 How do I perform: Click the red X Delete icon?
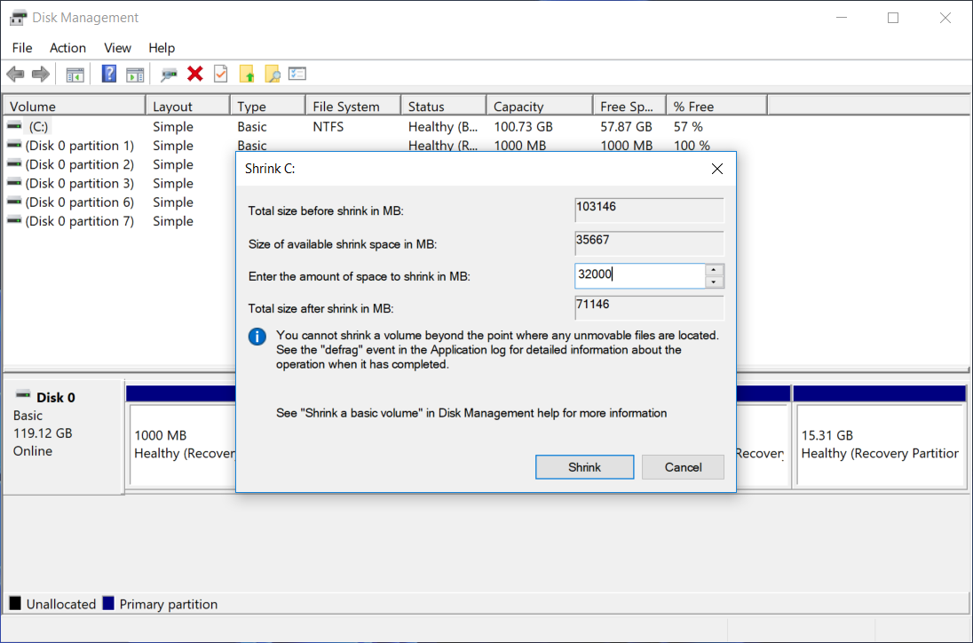click(194, 74)
